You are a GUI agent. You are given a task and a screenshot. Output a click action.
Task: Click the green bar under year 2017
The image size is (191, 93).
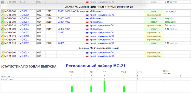[72, 89]
